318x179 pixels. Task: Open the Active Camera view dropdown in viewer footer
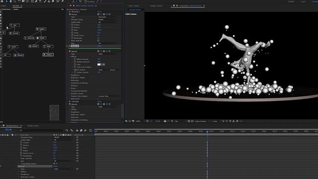tap(202, 121)
